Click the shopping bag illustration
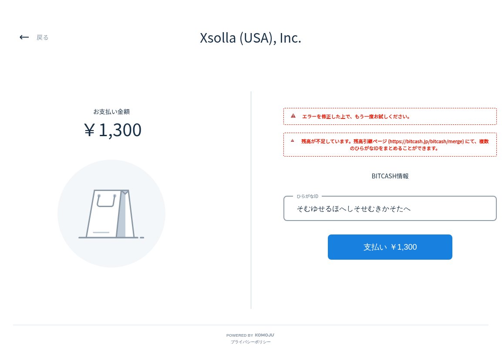This screenshot has height=348, width=502. tap(111, 214)
